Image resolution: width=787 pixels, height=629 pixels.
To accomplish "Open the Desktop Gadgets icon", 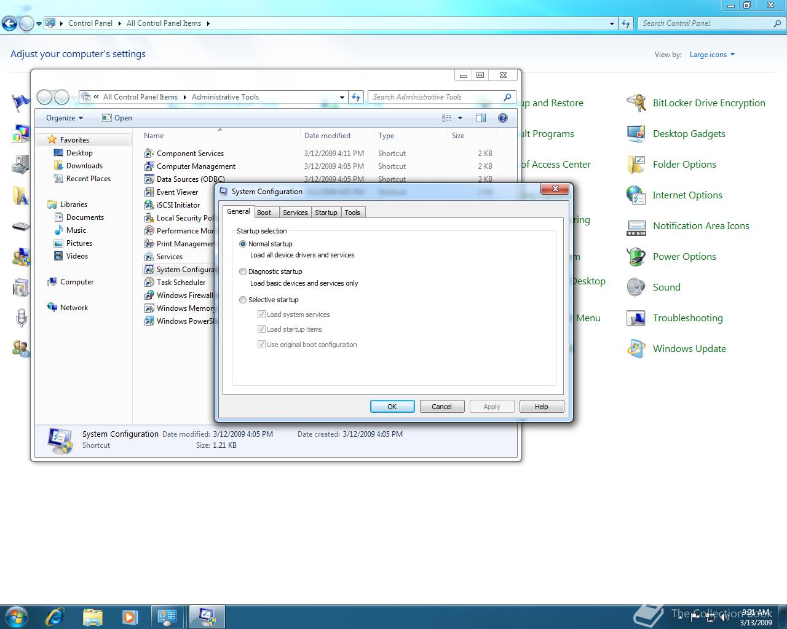I will 636,133.
